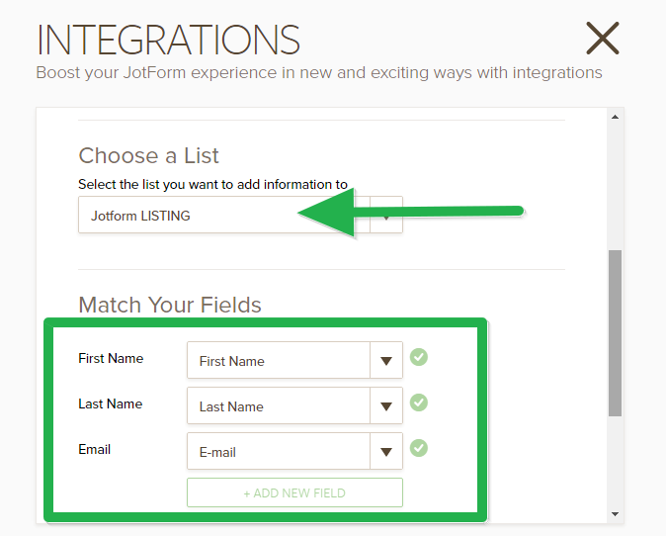The width and height of the screenshot is (666, 536).
Task: Click the green checkmark beside Email
Action: click(419, 448)
